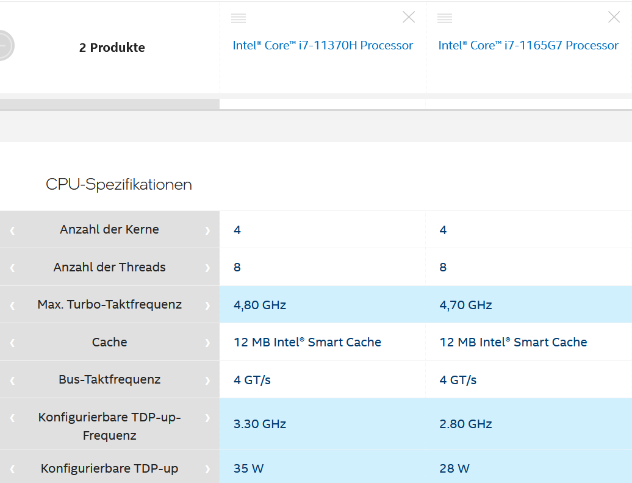Click right chevron on Anzahl der Threads row
The height and width of the screenshot is (483, 632).
(207, 268)
